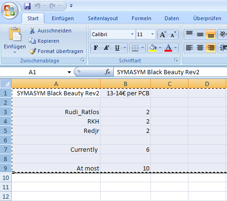Toggle bottom vertical alignment

click(x=211, y=34)
